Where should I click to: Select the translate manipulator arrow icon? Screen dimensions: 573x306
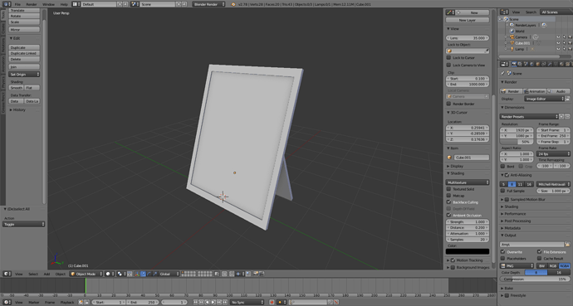click(x=143, y=274)
